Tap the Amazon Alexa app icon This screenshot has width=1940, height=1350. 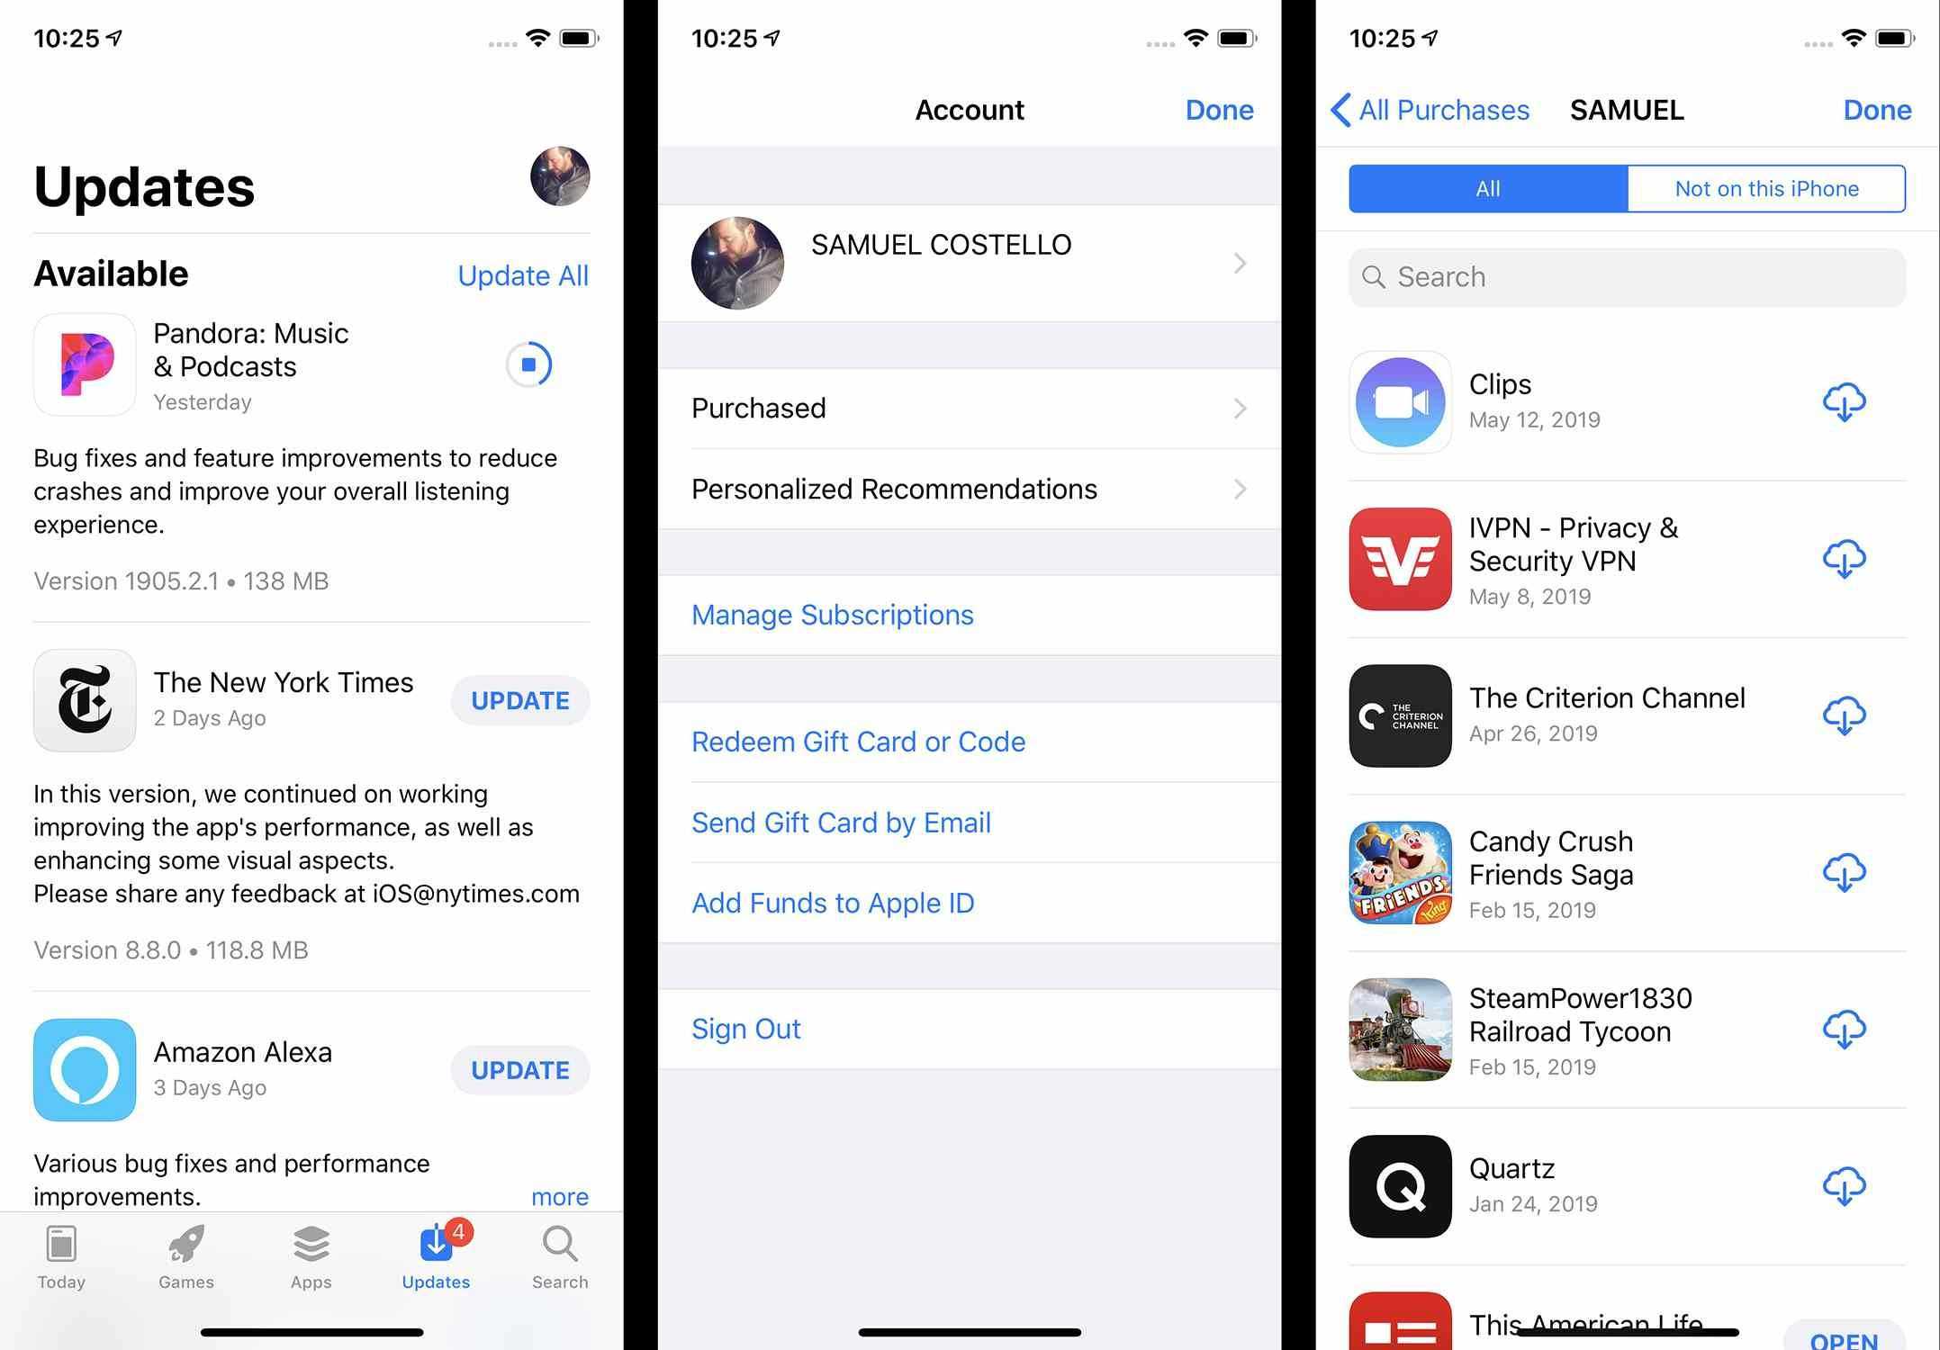(x=83, y=1068)
